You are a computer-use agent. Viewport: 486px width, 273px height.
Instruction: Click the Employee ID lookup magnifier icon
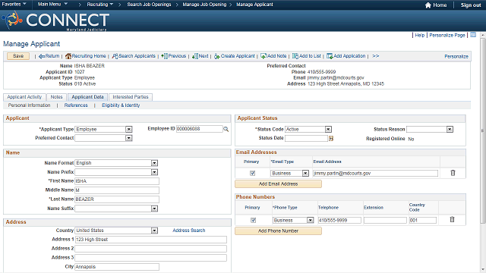tap(226, 130)
